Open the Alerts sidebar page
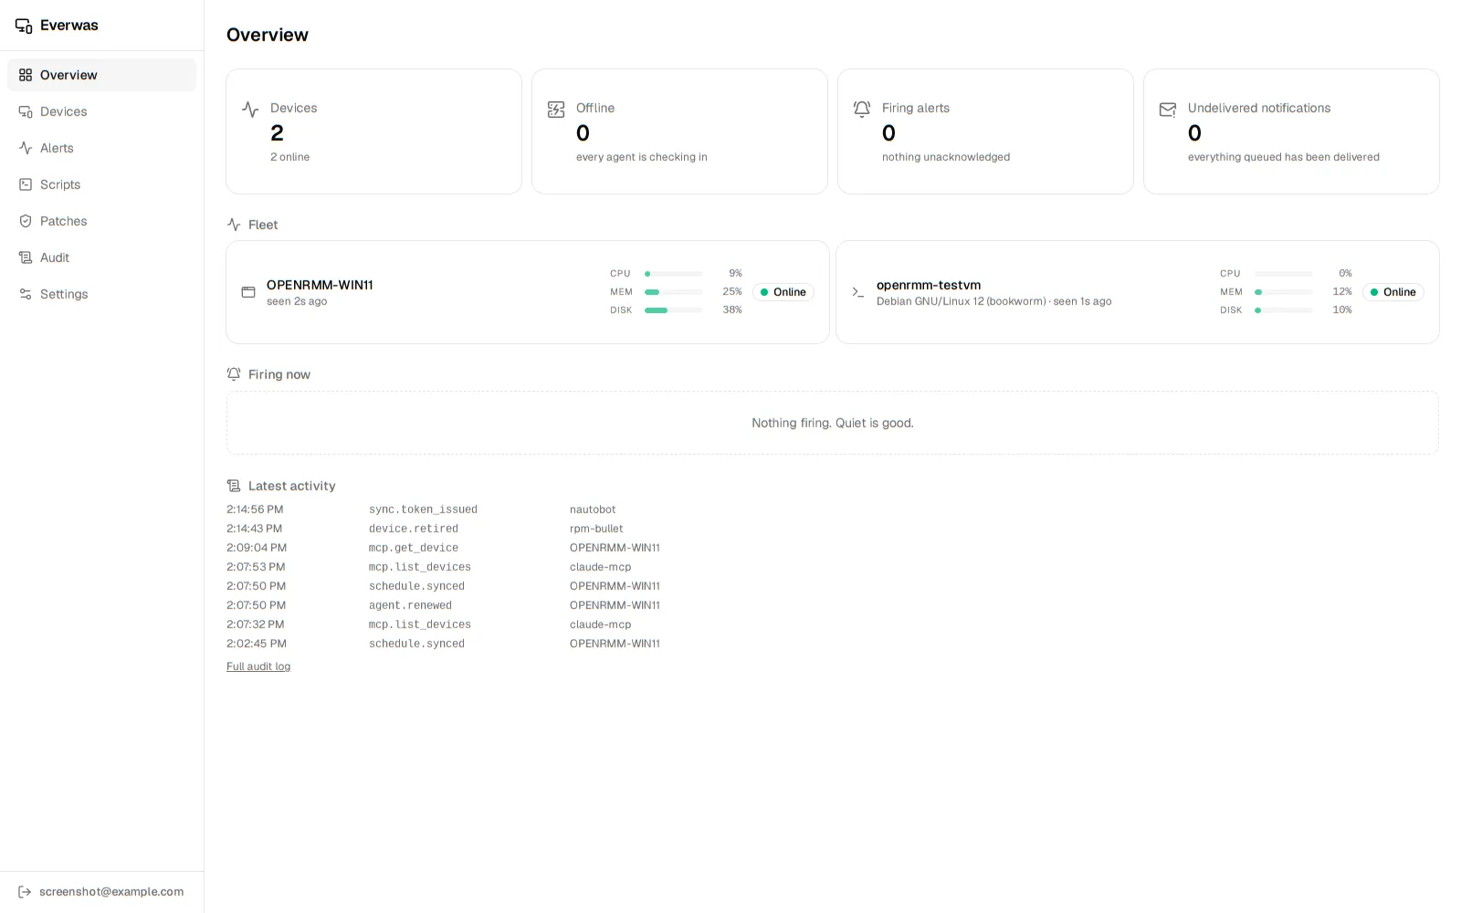 coord(101,148)
